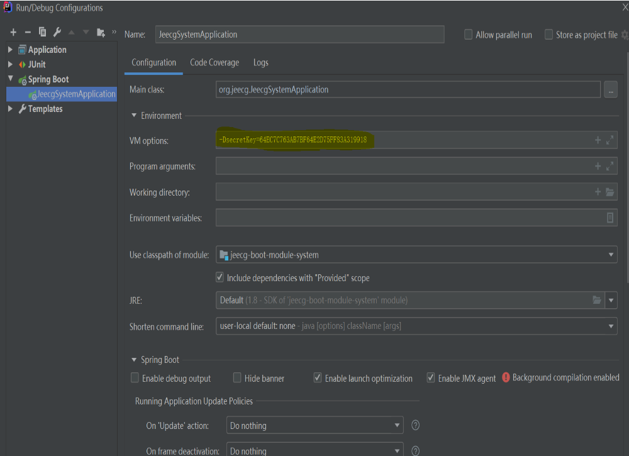Click the right-side vertical scrollbar
This screenshot has width=629, height=456.
(627, 169)
